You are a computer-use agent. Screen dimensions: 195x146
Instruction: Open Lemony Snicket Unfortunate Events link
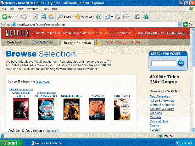coord(46,94)
